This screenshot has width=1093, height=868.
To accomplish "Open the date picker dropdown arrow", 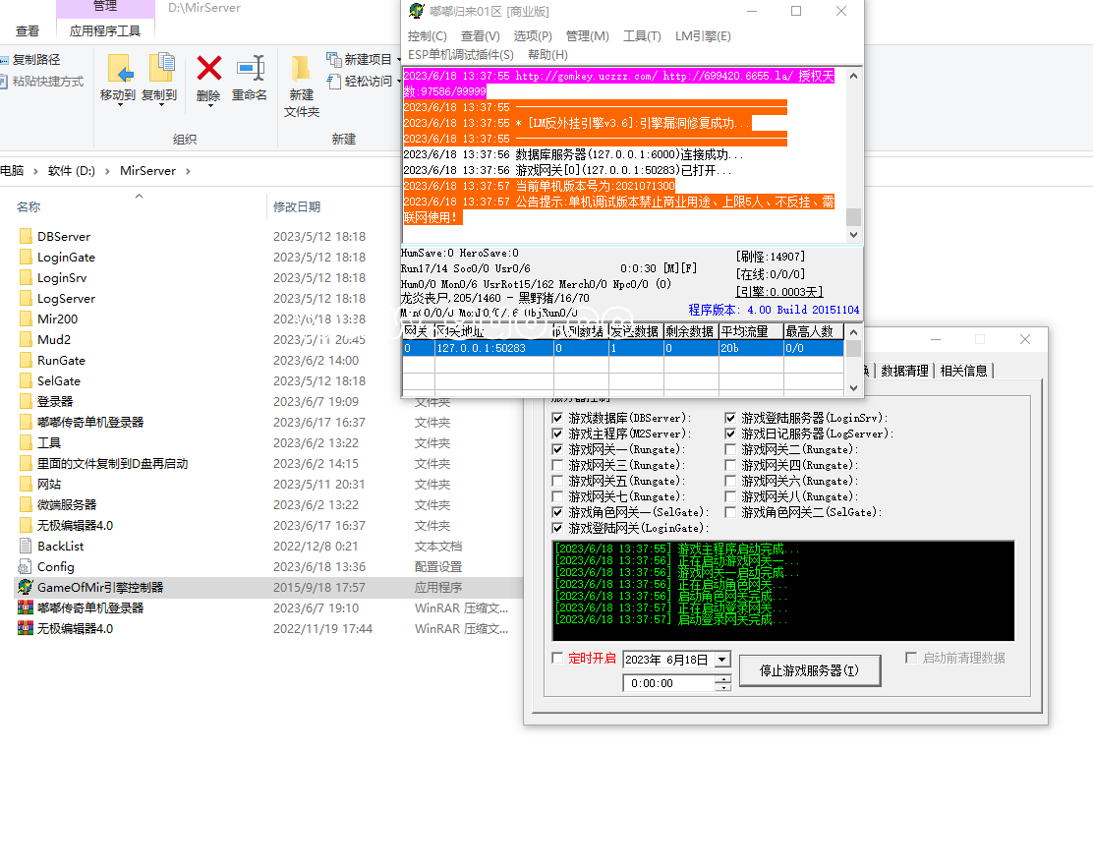I will pyautogui.click(x=722, y=660).
